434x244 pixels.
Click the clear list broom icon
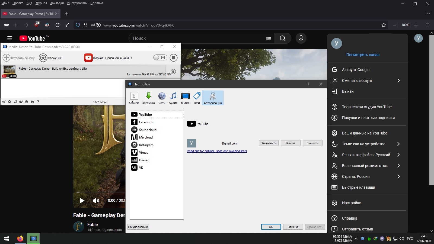4,102
